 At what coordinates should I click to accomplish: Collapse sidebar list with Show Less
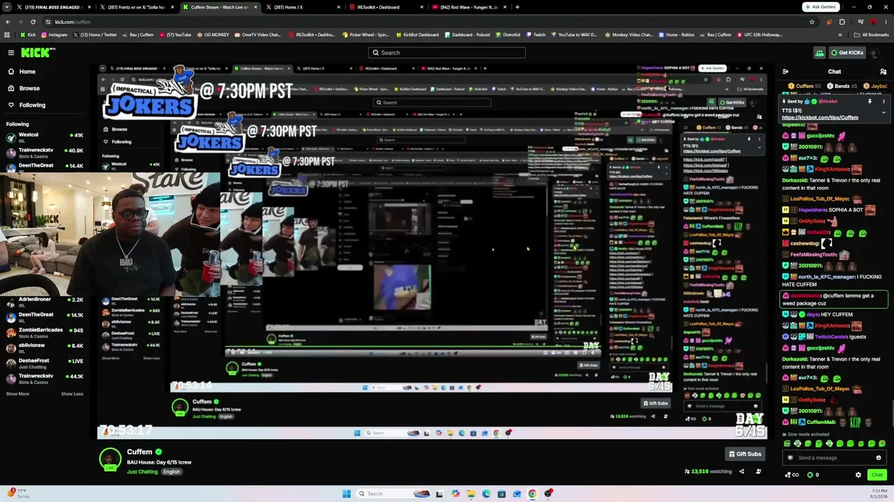point(72,394)
